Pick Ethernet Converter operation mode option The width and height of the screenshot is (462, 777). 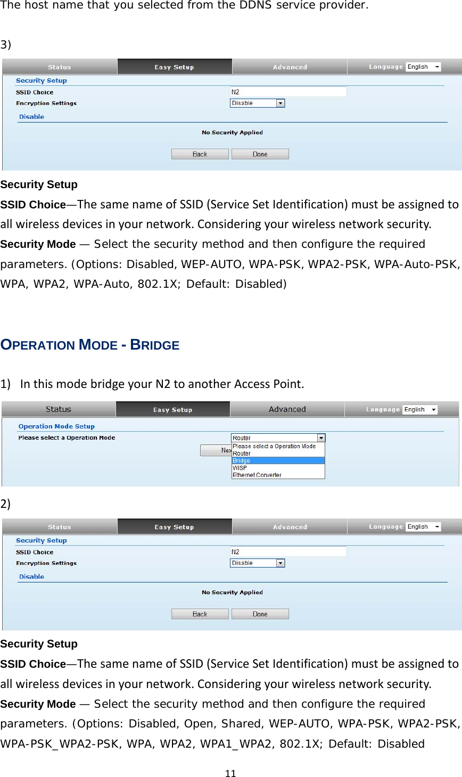278,475
